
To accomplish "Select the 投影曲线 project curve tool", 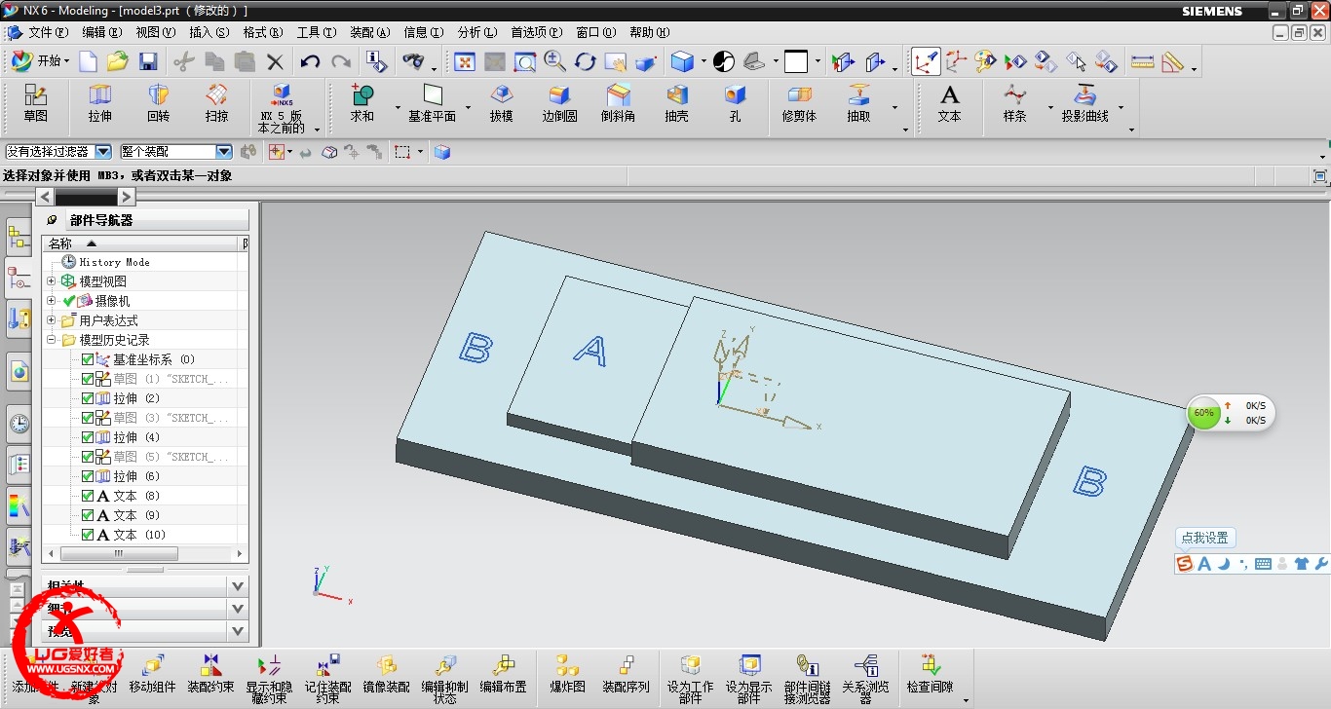I will [x=1084, y=104].
